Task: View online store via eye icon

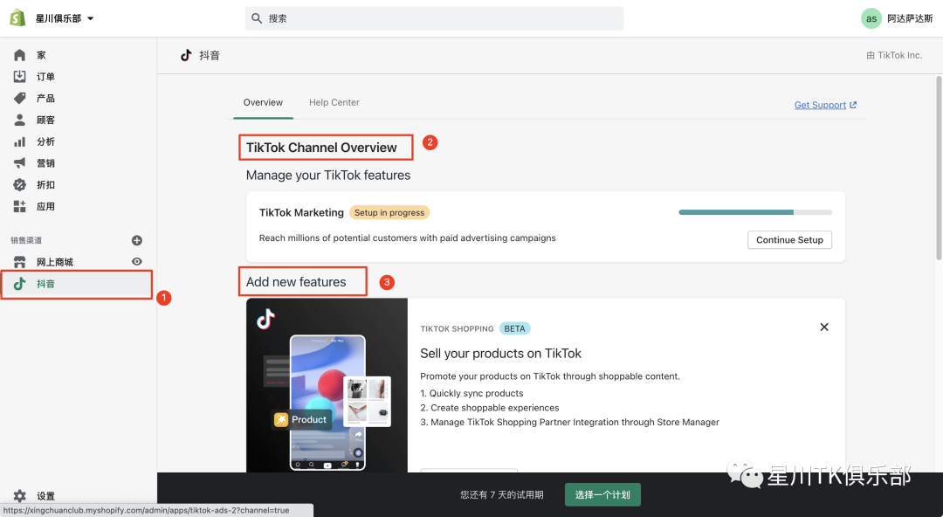Action: point(136,262)
